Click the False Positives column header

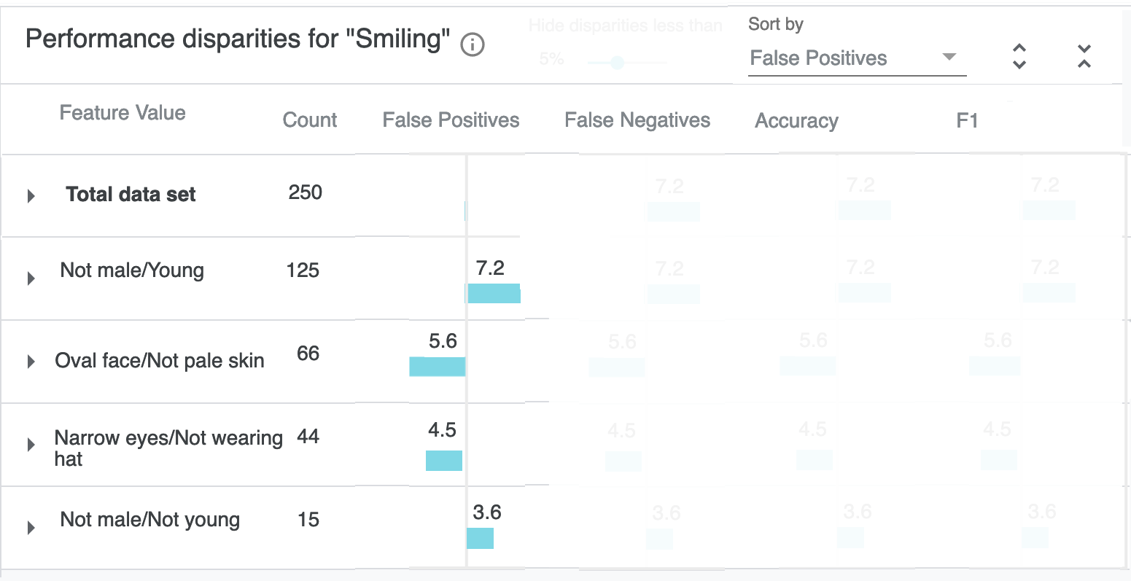(x=451, y=120)
